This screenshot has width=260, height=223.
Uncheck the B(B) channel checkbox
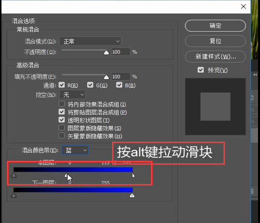tap(119, 85)
